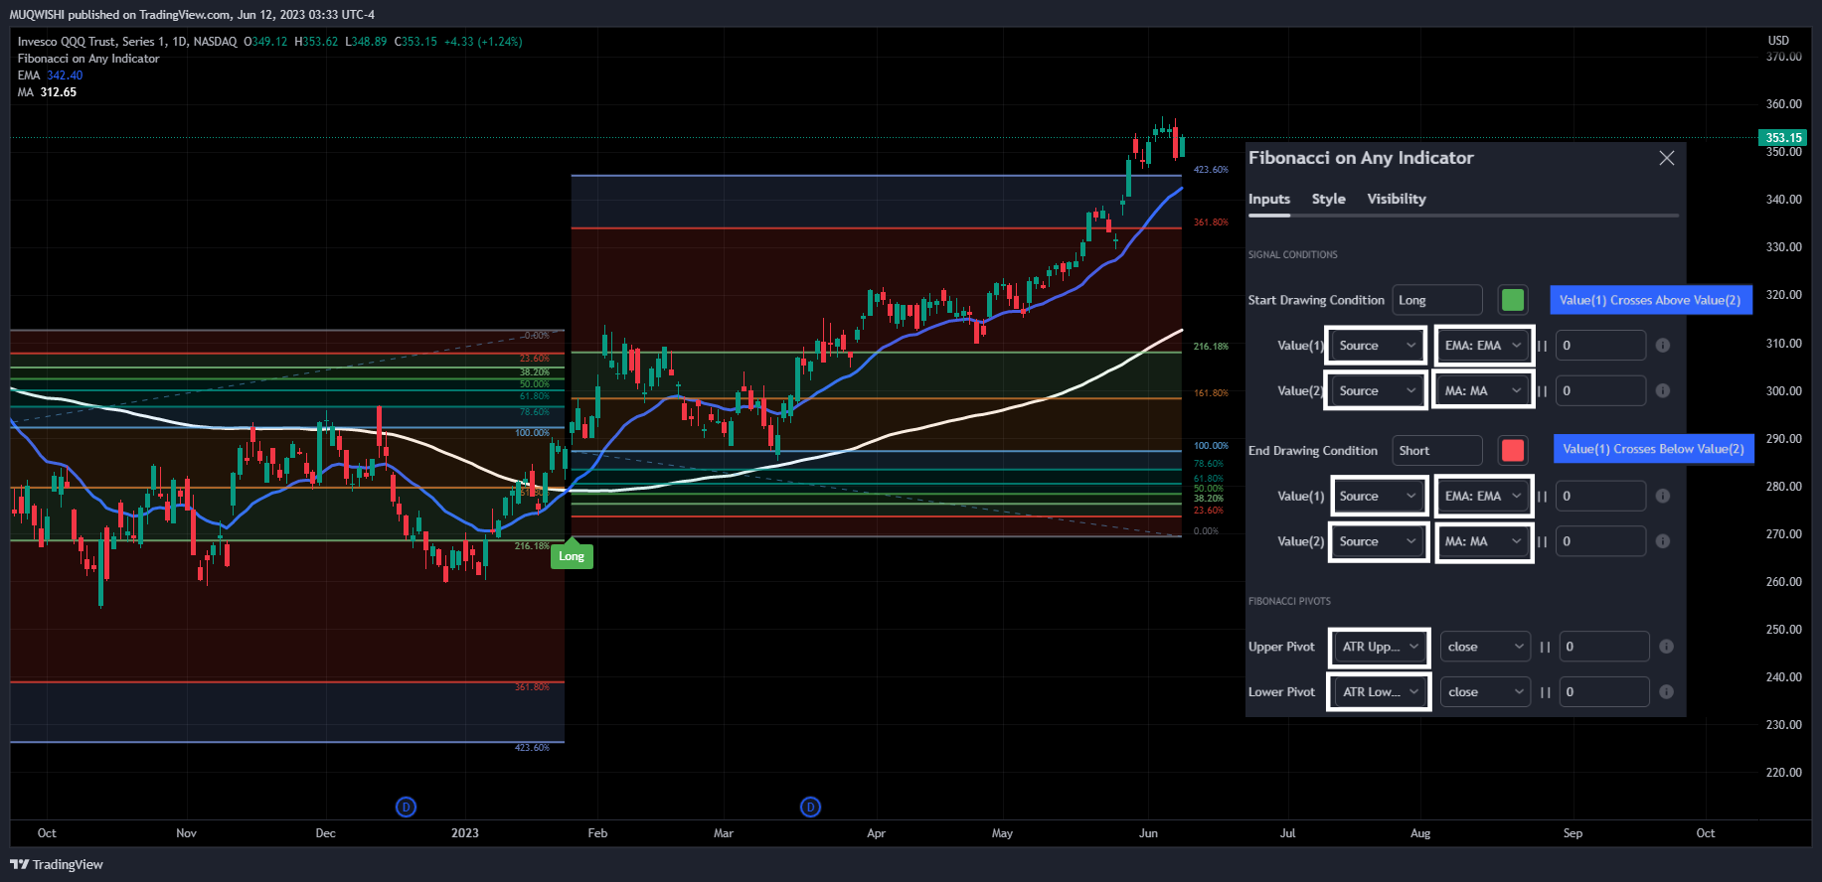
Task: Click the EMA 342.40 legend entry
Action: 50,75
